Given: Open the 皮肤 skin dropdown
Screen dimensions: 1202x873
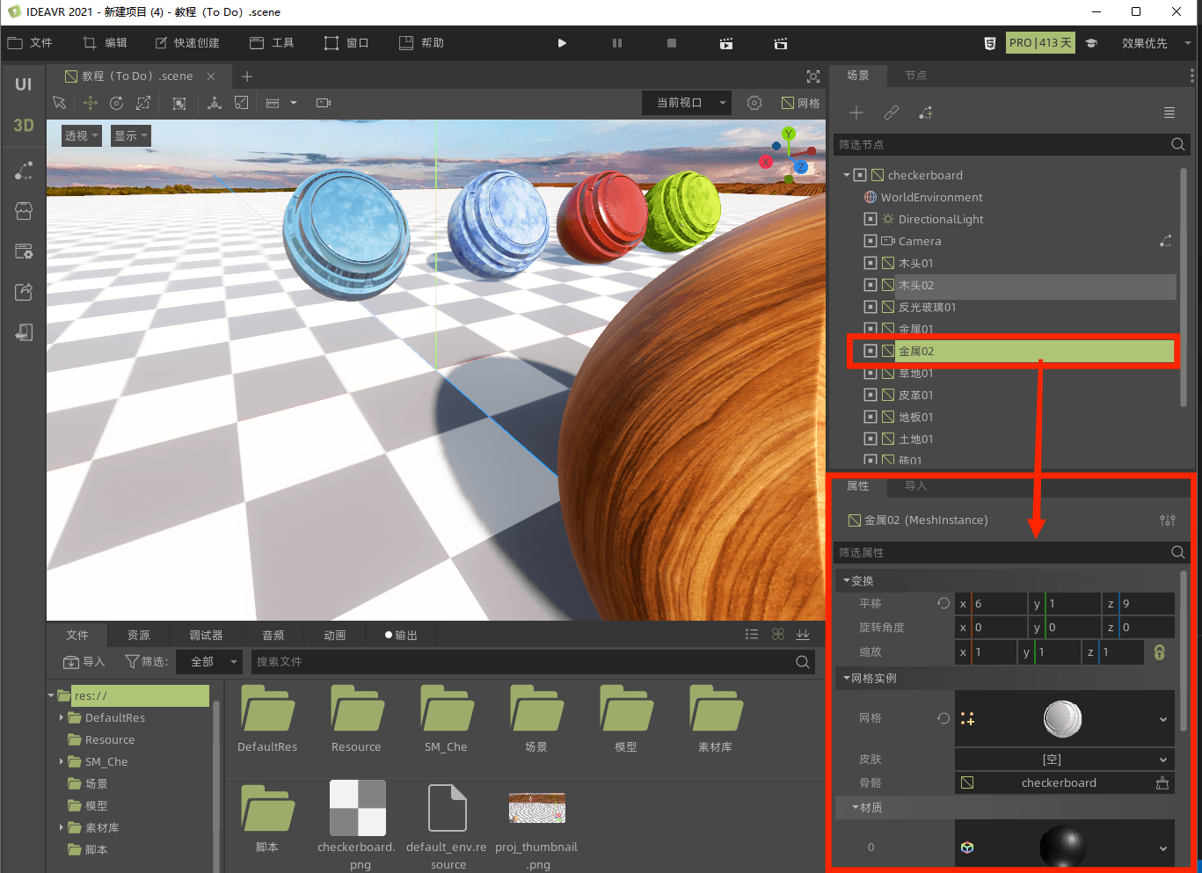Looking at the screenshot, I should pos(1065,760).
